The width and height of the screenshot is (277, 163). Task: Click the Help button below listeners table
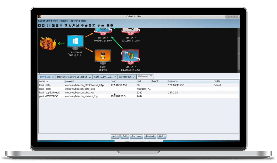click(162, 136)
